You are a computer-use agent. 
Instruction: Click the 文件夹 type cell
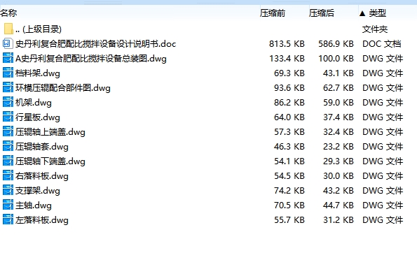coord(375,29)
